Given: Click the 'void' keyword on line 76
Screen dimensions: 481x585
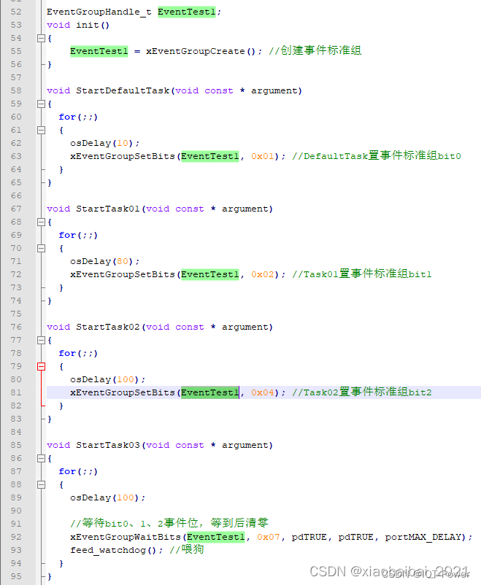Looking at the screenshot, I should [x=58, y=328].
